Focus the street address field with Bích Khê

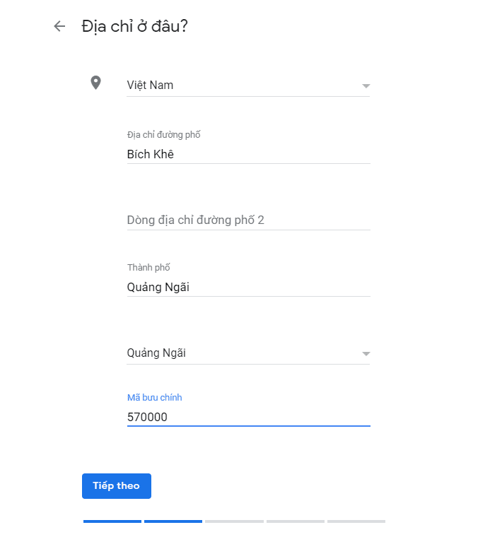pyautogui.click(x=247, y=154)
